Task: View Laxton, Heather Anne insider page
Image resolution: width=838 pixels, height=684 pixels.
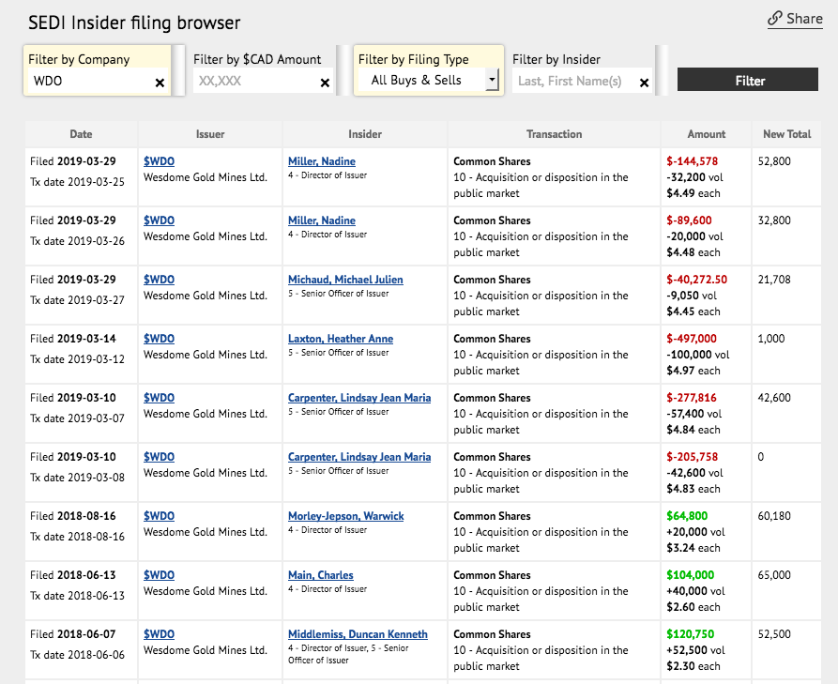Action: [340, 339]
